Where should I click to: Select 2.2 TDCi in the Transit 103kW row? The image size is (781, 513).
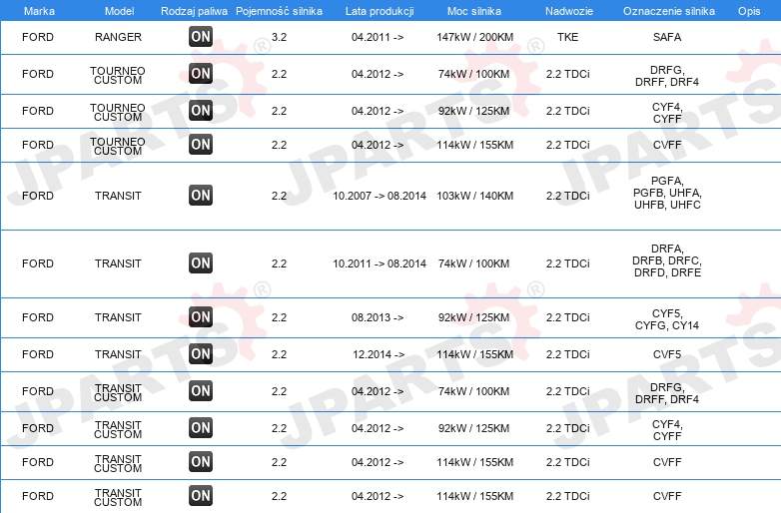568,196
